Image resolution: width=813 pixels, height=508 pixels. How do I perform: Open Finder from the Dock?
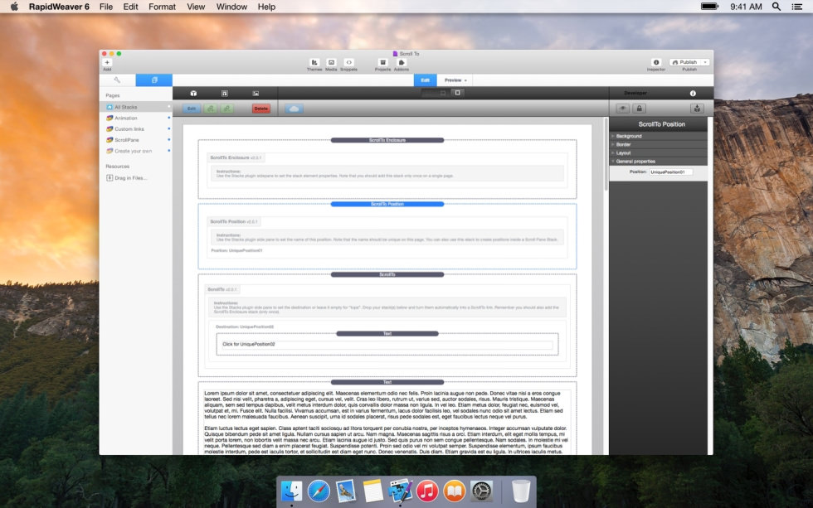[x=291, y=491]
